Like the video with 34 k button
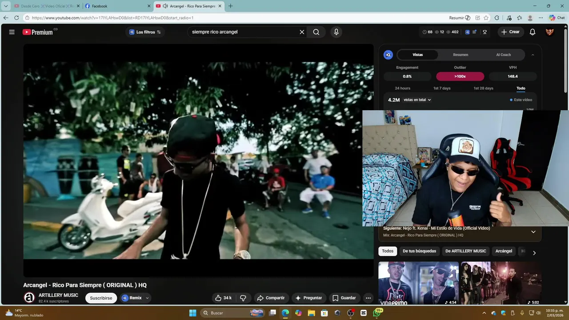The height and width of the screenshot is (320, 569). [x=224, y=298]
